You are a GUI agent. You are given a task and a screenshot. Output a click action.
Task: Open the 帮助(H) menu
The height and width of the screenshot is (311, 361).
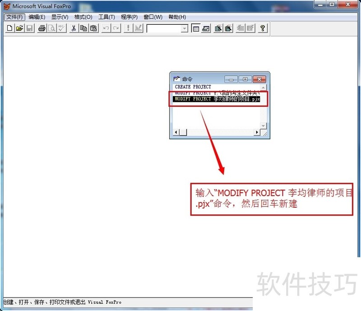point(177,17)
